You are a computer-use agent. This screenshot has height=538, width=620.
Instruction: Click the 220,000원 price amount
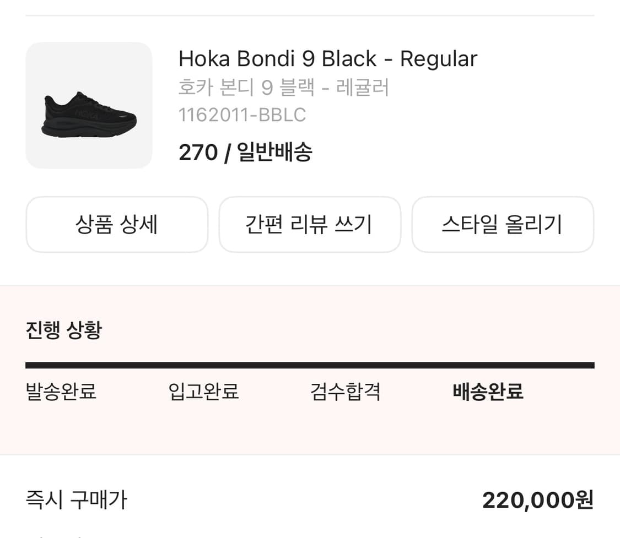click(537, 500)
